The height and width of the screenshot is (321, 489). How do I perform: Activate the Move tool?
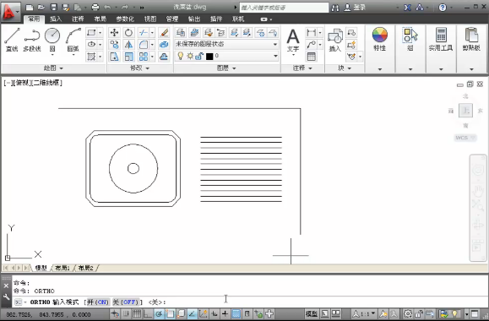pos(114,32)
